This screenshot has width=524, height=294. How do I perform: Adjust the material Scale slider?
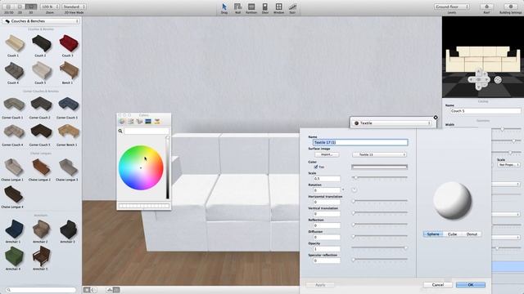pos(379,177)
